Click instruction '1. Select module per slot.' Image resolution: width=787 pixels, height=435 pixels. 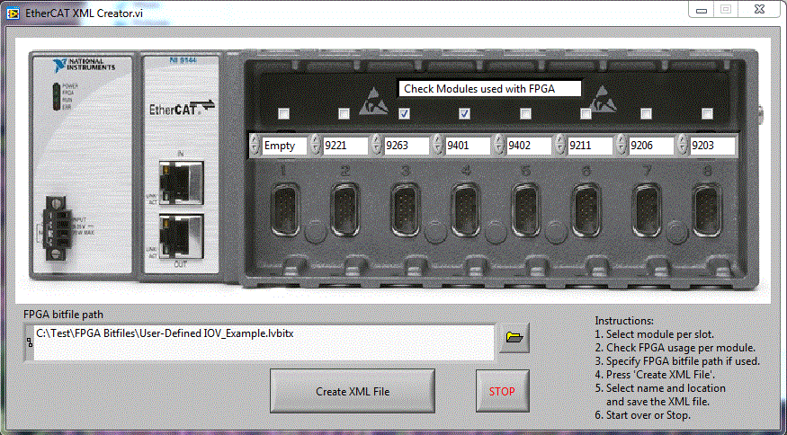[x=655, y=334]
